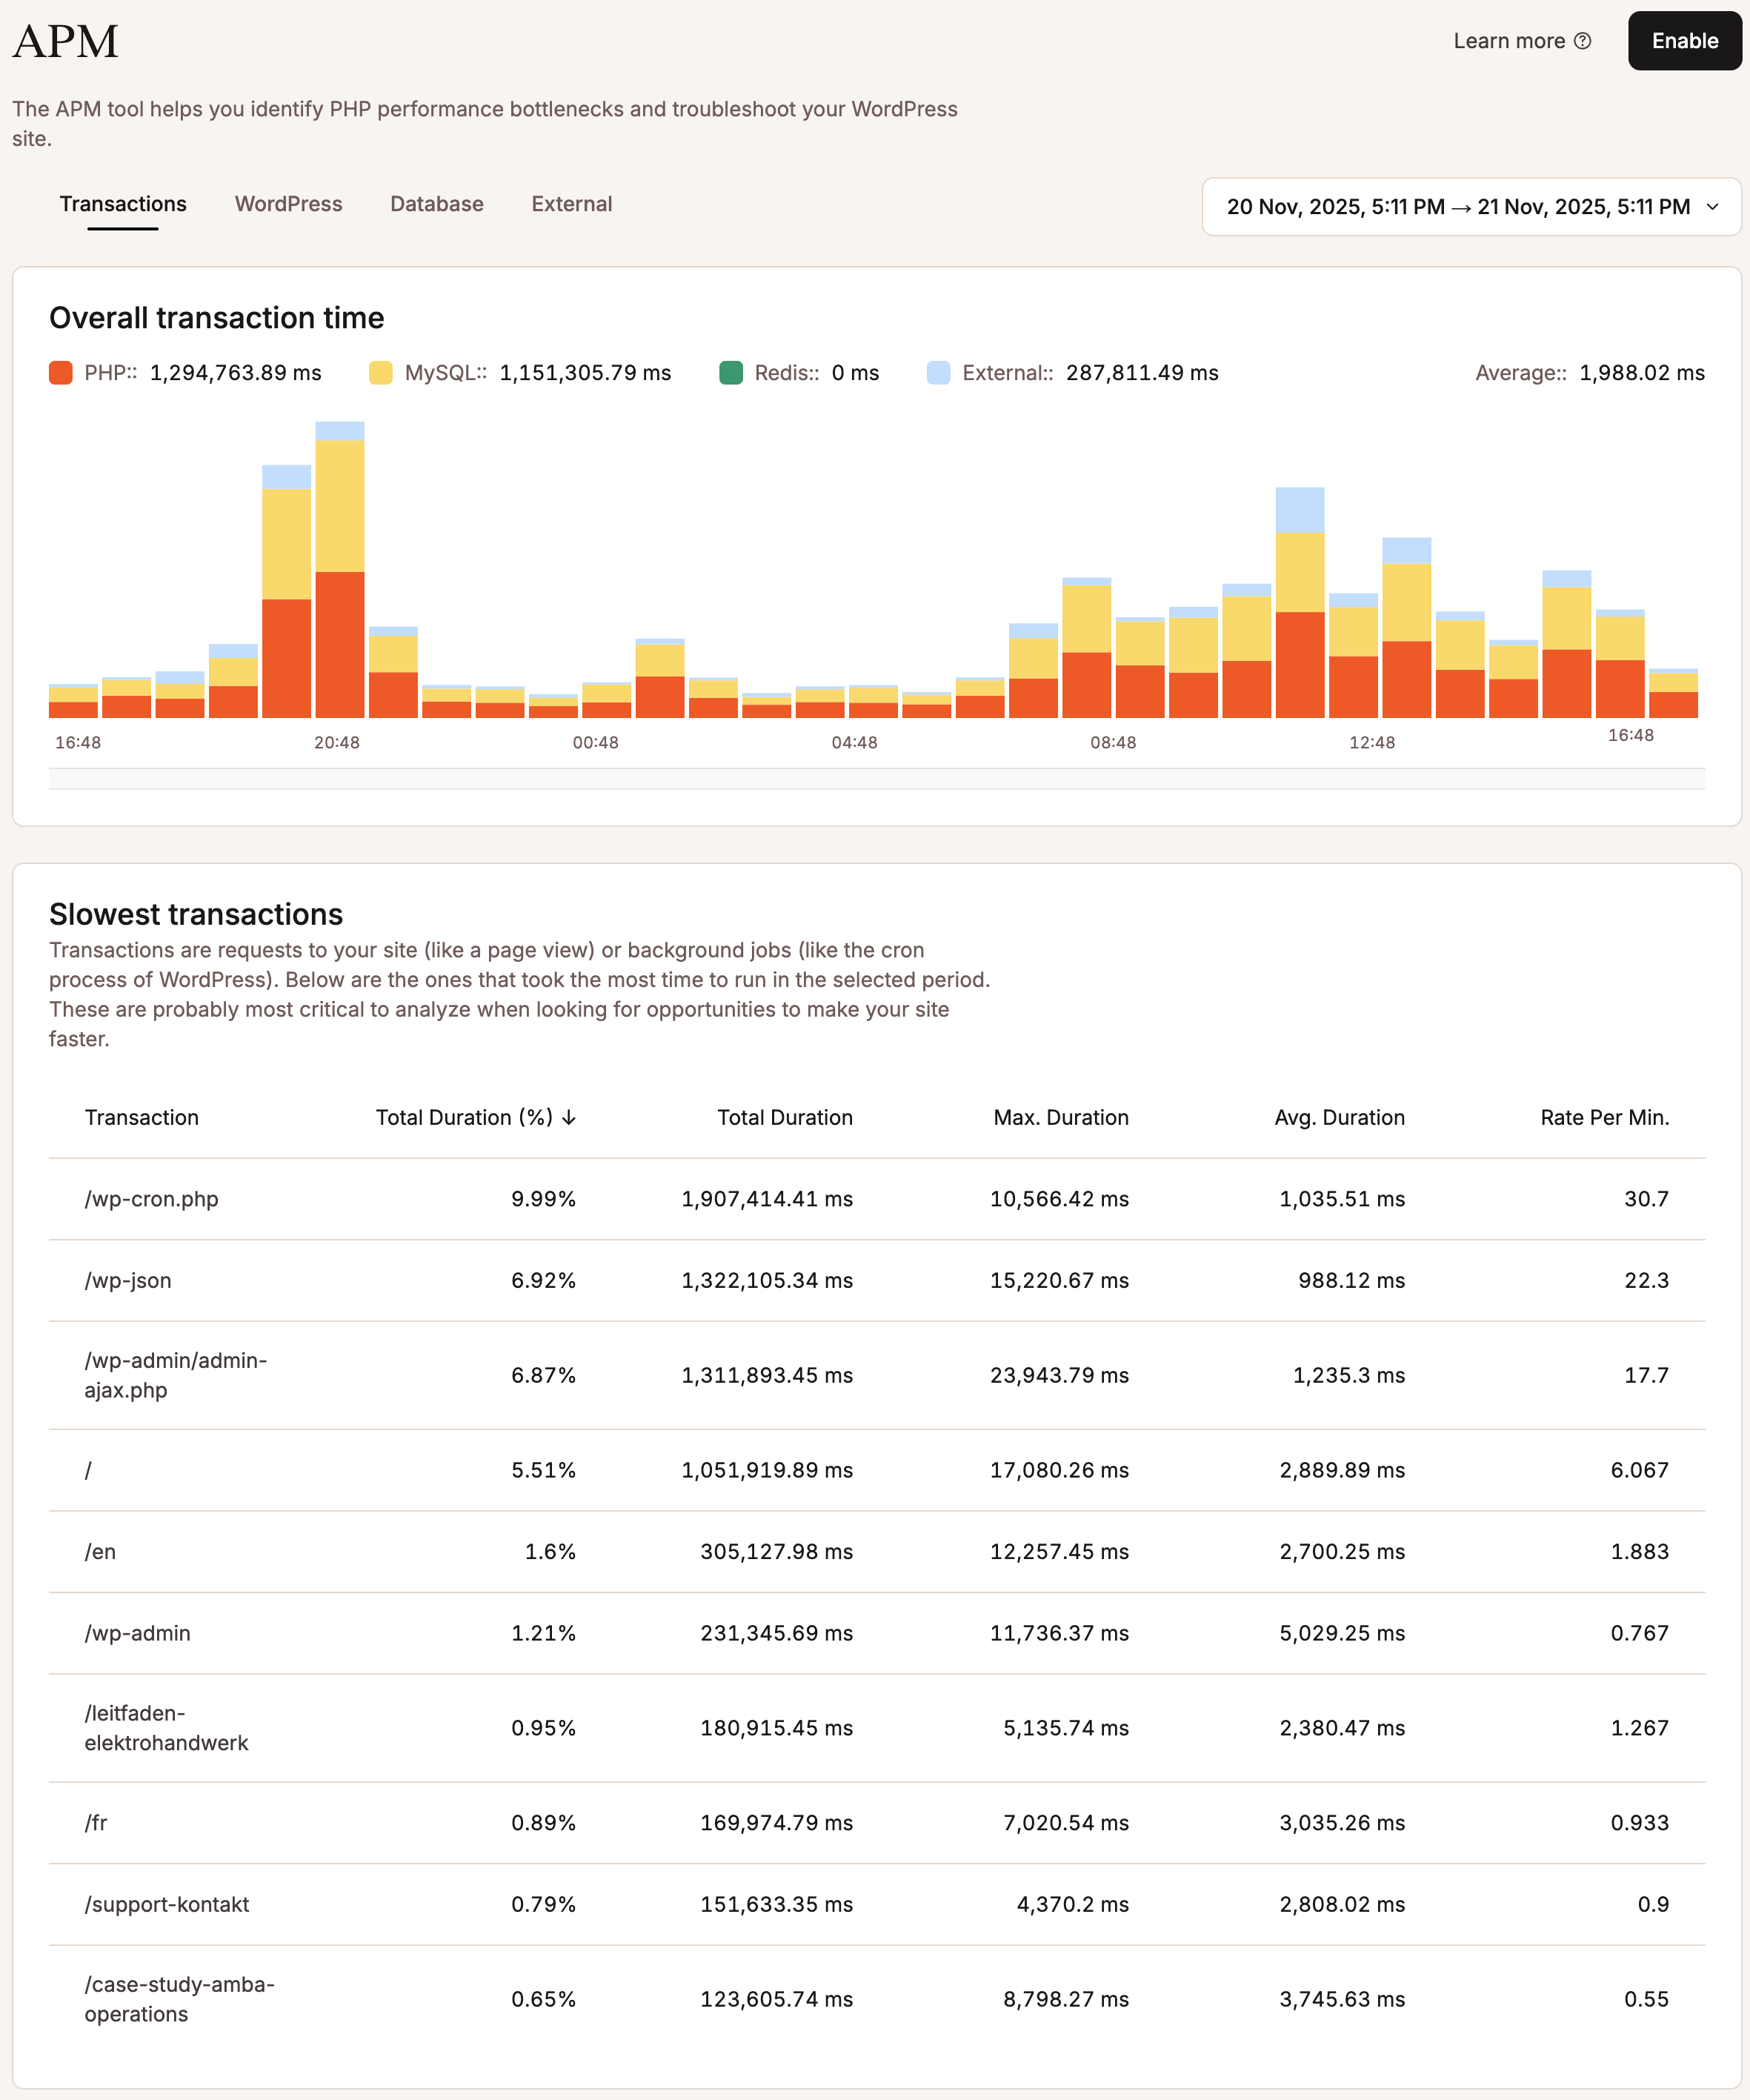Sort by Max. Duration column header
1750x2100 pixels.
pyautogui.click(x=1060, y=1117)
